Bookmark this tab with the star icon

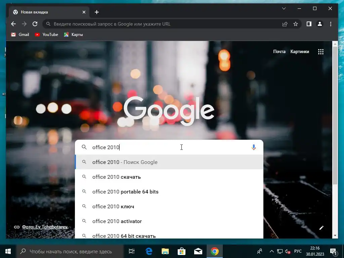296,24
